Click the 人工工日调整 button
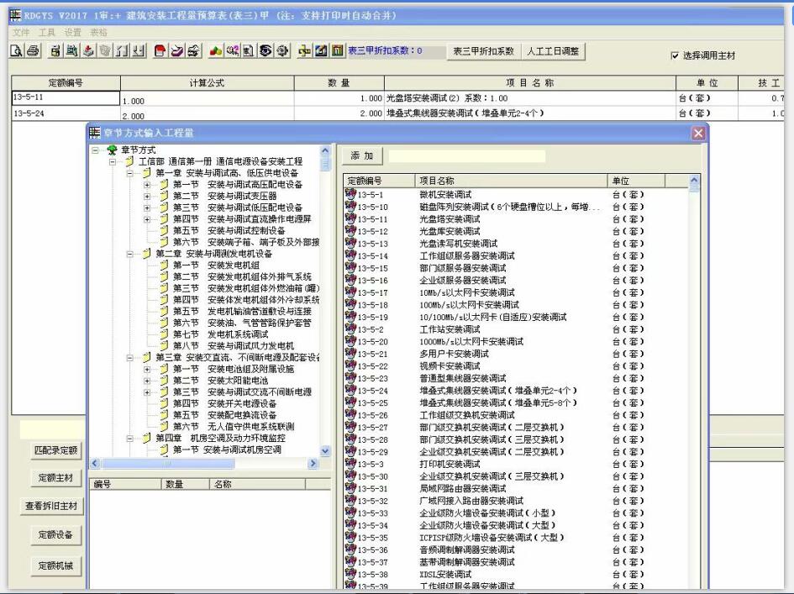 (553, 51)
